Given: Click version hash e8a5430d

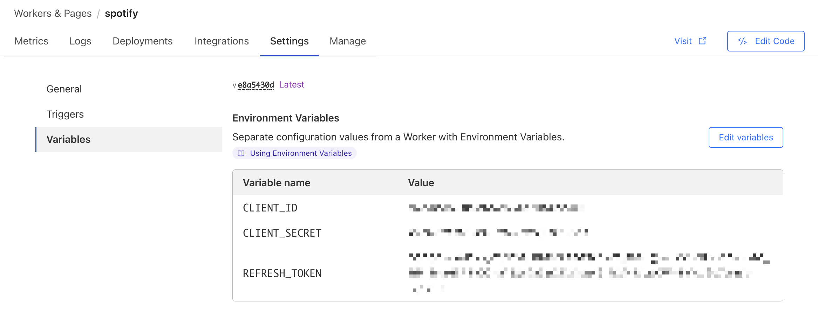Looking at the screenshot, I should [x=256, y=85].
